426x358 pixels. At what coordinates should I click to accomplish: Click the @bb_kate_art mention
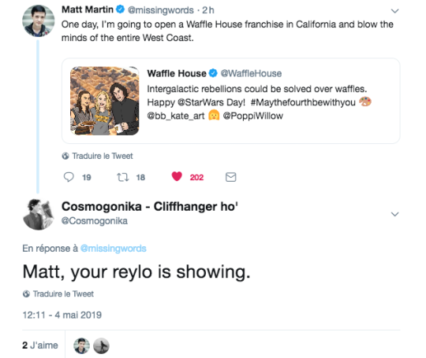(x=175, y=116)
